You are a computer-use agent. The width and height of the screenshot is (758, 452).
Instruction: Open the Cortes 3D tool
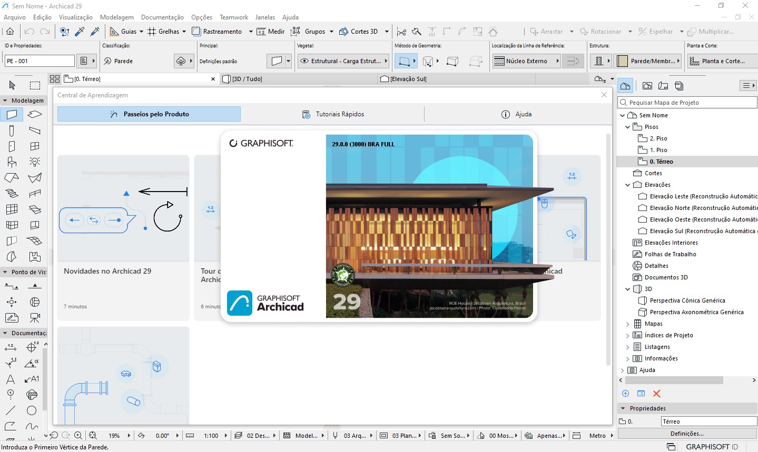pos(359,31)
